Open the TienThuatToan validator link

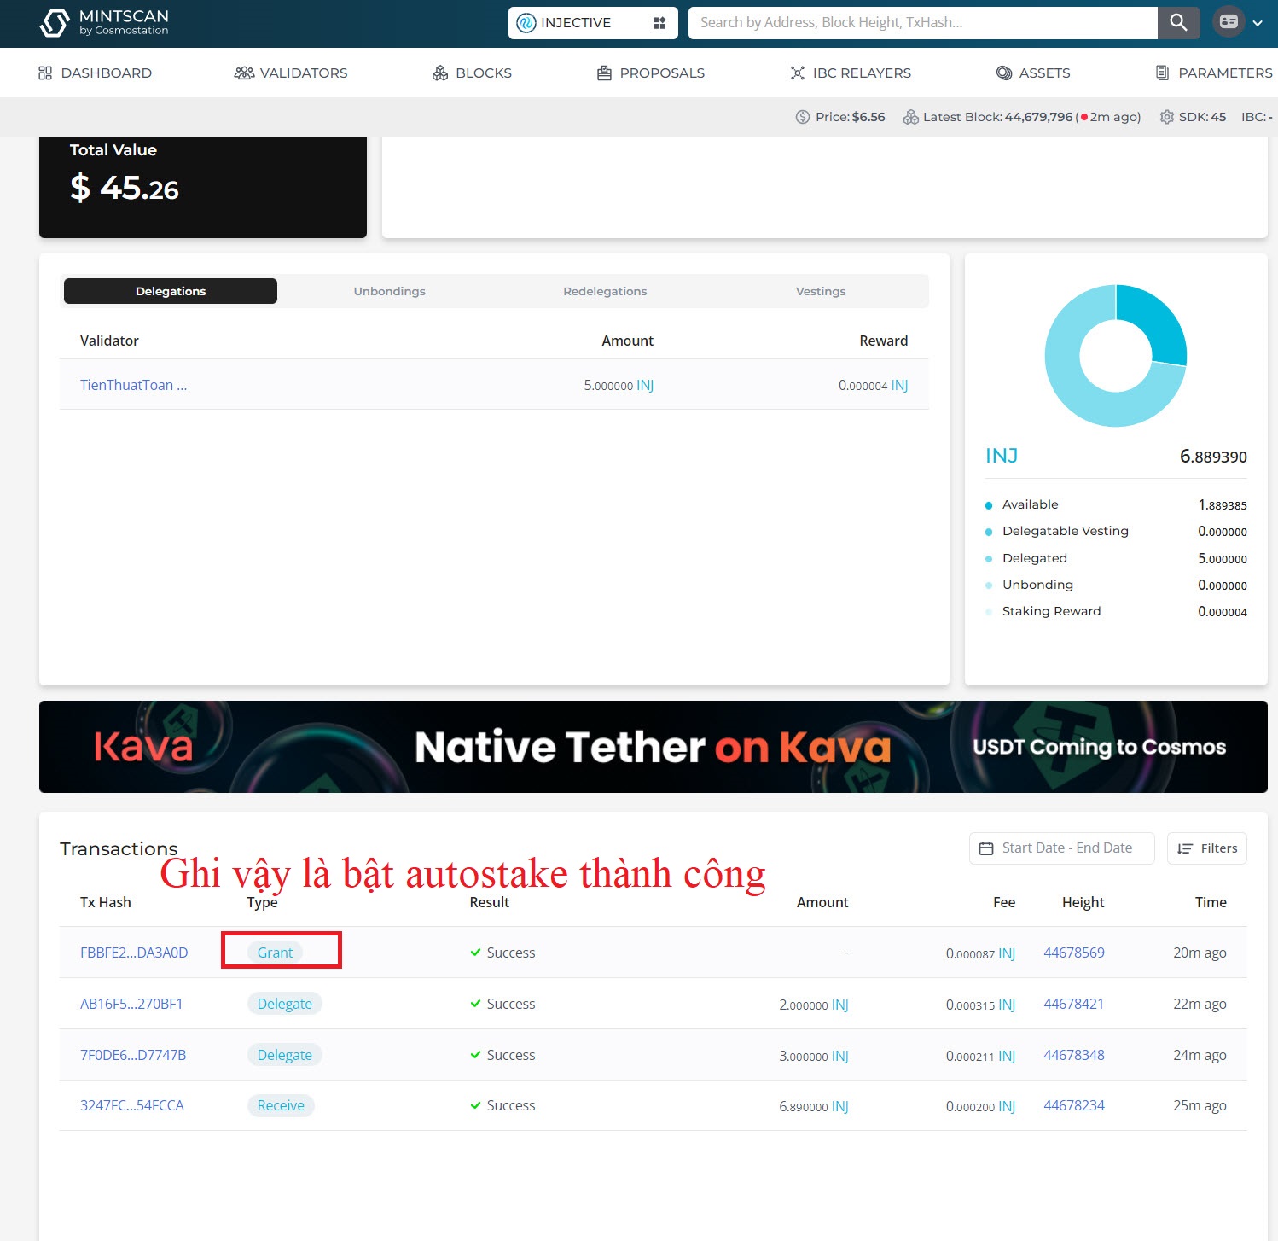point(133,385)
